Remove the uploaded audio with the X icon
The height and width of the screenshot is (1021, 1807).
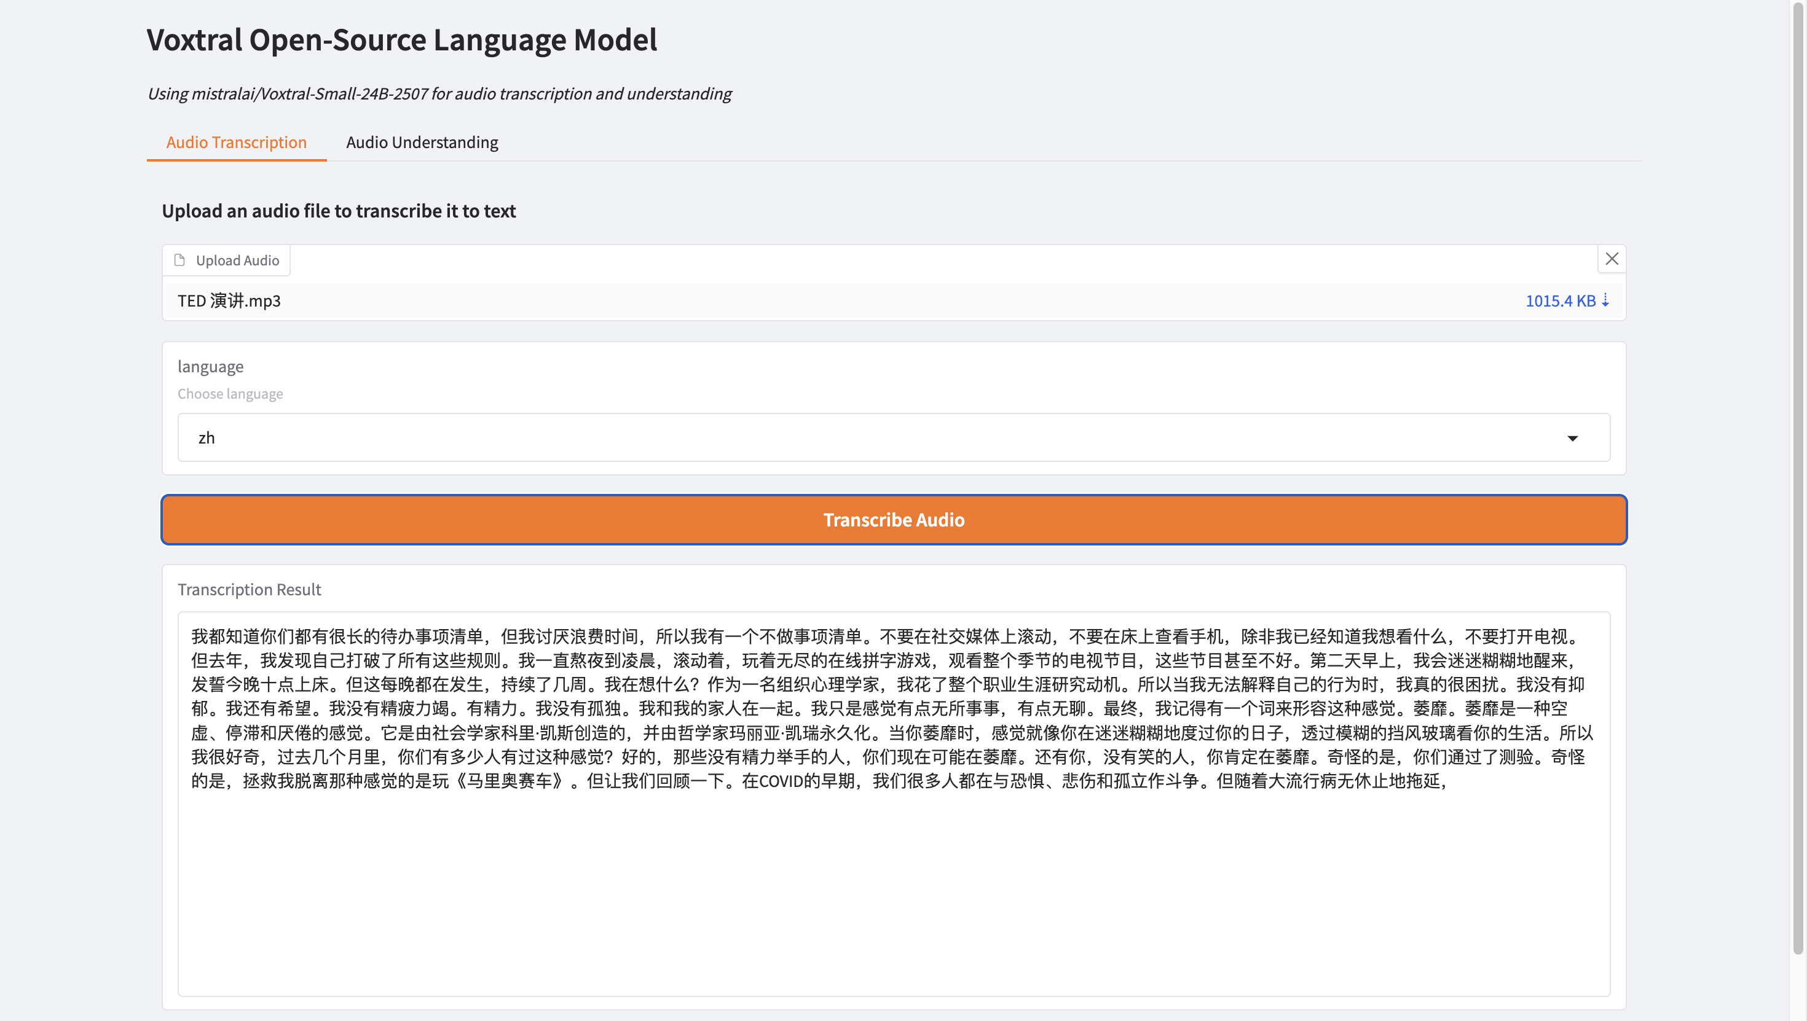[1612, 259]
